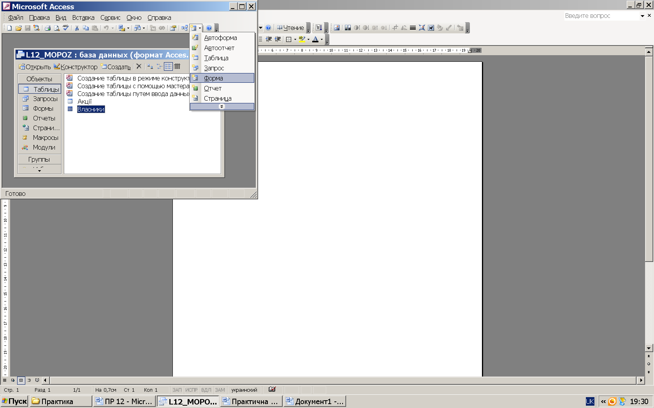Open the Office Links dropdown arrow
The image size is (654, 408).
128,28
